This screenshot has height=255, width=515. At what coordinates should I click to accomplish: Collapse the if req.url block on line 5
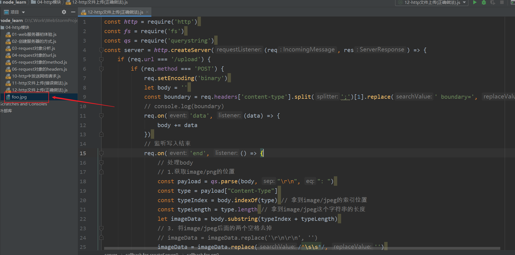tap(101, 60)
